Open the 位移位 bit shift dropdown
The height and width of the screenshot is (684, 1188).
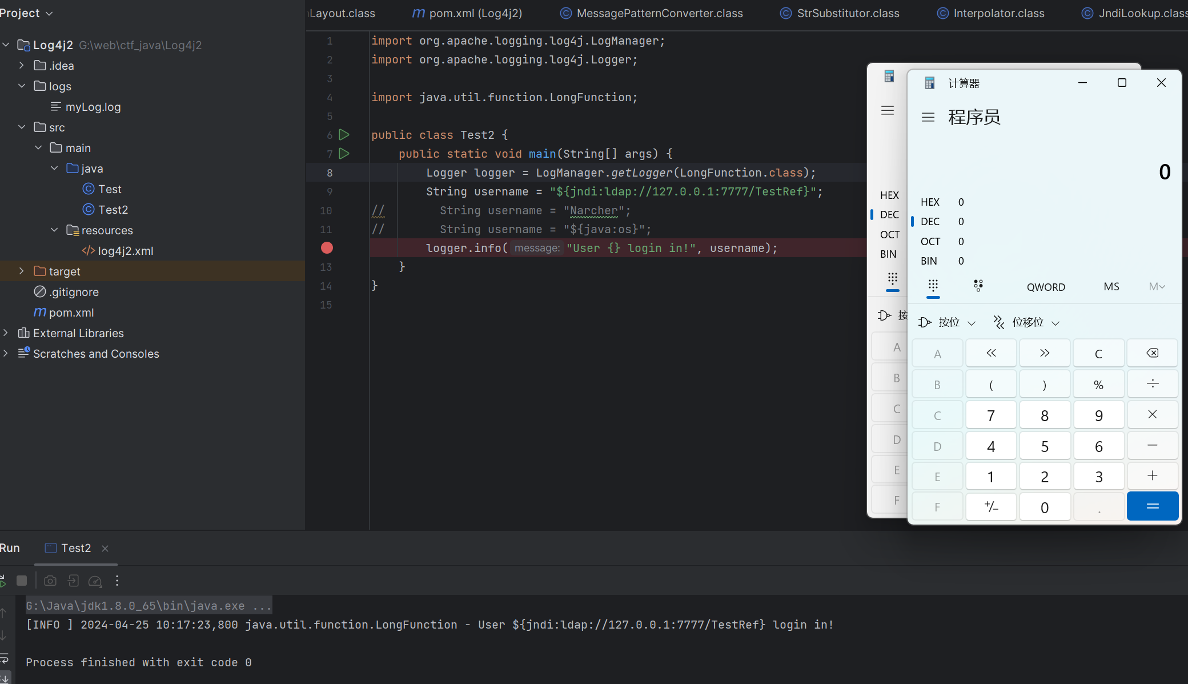click(x=1026, y=322)
